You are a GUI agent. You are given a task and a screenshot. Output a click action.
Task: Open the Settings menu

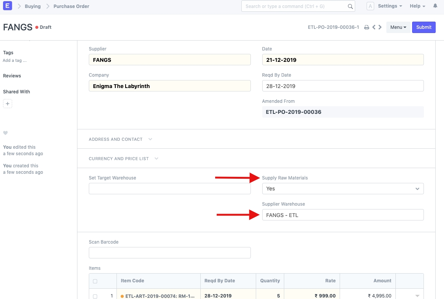[390, 6]
